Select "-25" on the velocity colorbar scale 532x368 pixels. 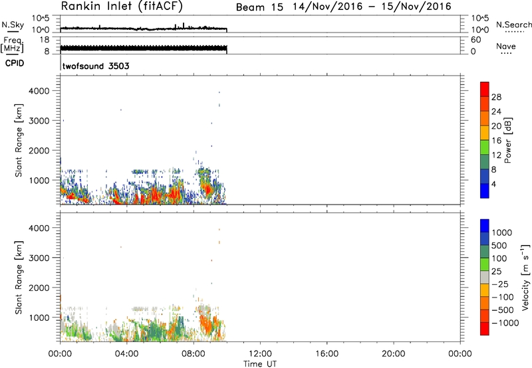point(500,284)
